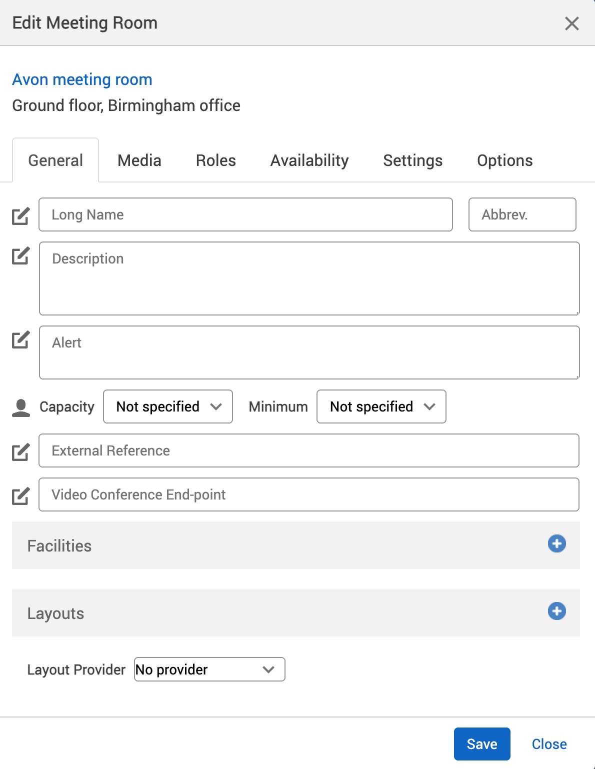The image size is (595, 769).
Task: Open the Capacity dropdown
Action: tap(167, 406)
